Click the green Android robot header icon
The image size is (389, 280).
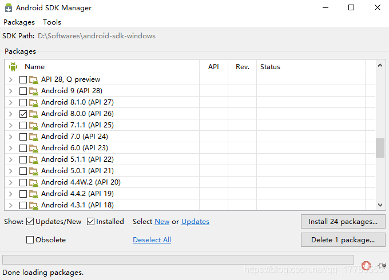pyautogui.click(x=13, y=67)
